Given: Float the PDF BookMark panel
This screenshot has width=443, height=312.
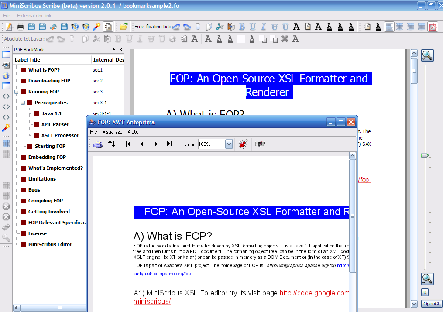Looking at the screenshot, I should pyautogui.click(x=114, y=50).
